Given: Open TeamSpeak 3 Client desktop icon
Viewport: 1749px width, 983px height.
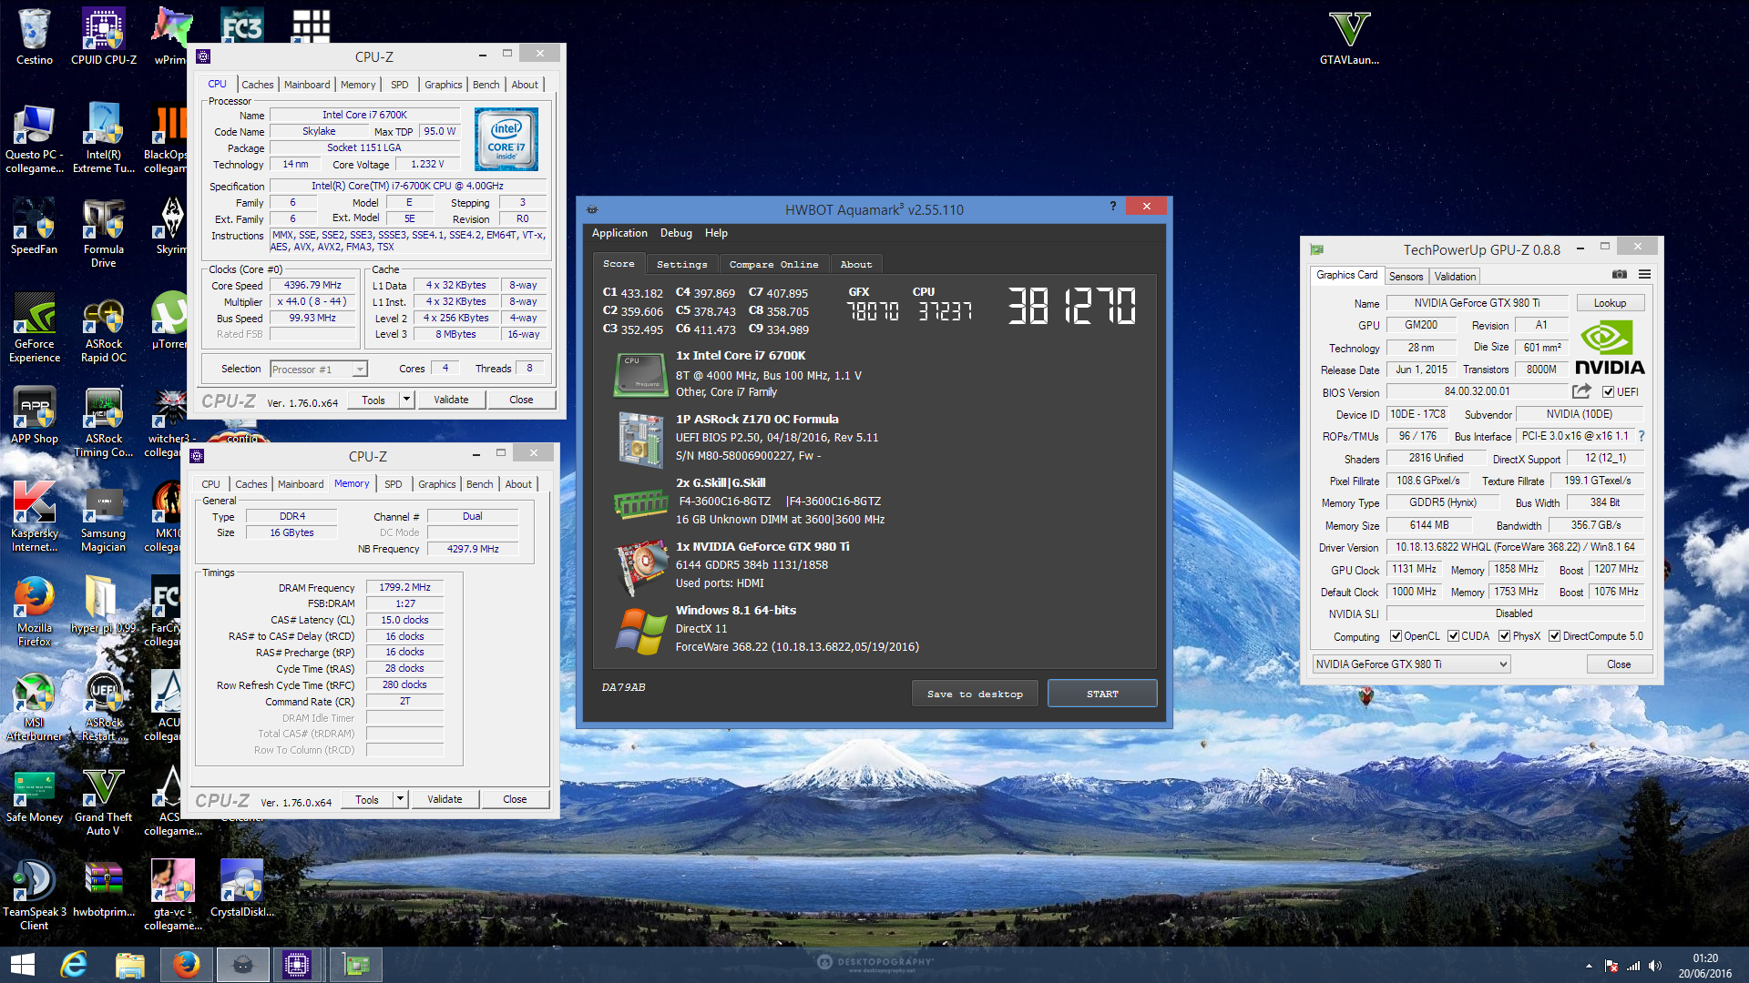Looking at the screenshot, I should click(x=35, y=896).
